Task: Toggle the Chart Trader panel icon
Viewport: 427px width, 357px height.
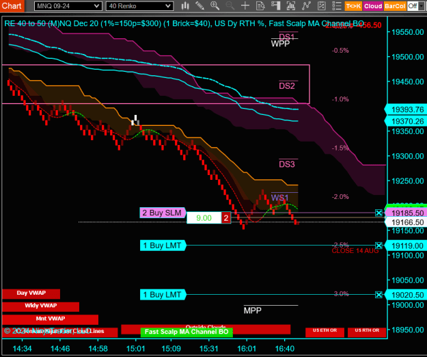Action: tap(276, 5)
